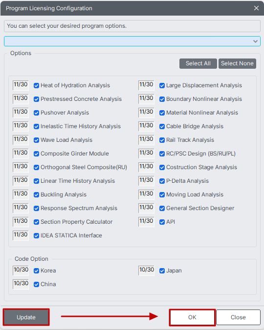264x330 pixels.
Task: Disable the China code option
Action: pyautogui.click(x=36, y=284)
